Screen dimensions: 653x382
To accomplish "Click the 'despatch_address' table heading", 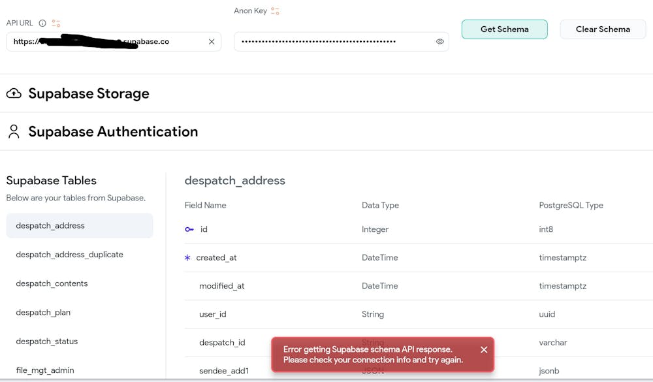I will click(x=235, y=181).
